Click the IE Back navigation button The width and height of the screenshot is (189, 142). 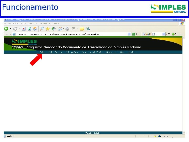(6, 29)
